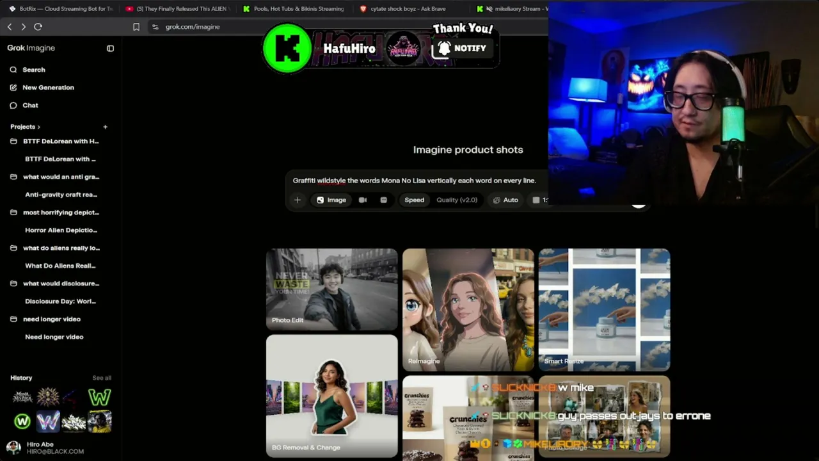
Task: Click the Chat bubble icon in sidebar
Action: coord(13,106)
